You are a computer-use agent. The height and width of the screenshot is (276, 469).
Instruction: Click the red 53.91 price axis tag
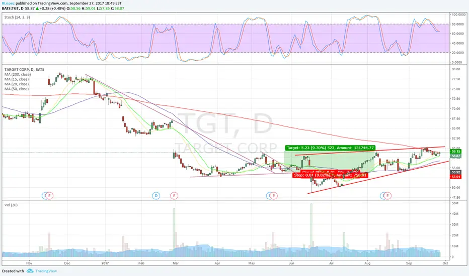click(456, 177)
